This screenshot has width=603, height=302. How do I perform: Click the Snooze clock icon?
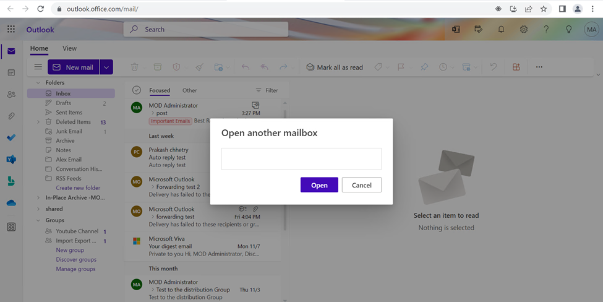point(443,67)
